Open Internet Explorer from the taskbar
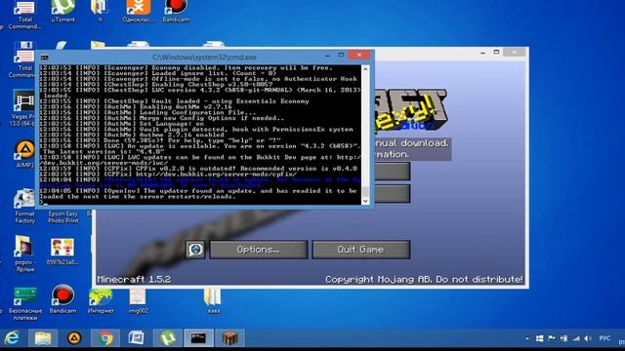The height and width of the screenshot is (351, 625). point(13,338)
